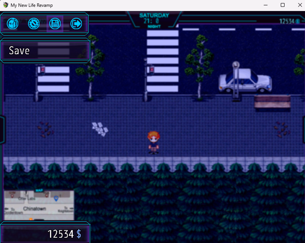
Task: Click the exit arrow icon
Action: click(x=76, y=23)
